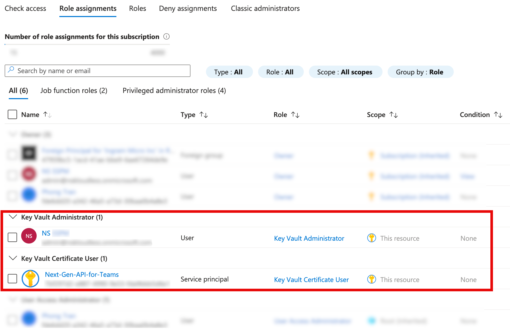This screenshot has height=329, width=510.
Task: Click the info icon next to role assignments count
Action: 167,37
